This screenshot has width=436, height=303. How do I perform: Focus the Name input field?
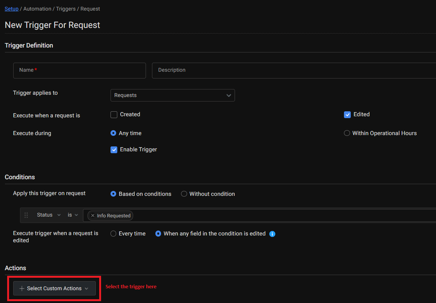point(80,71)
